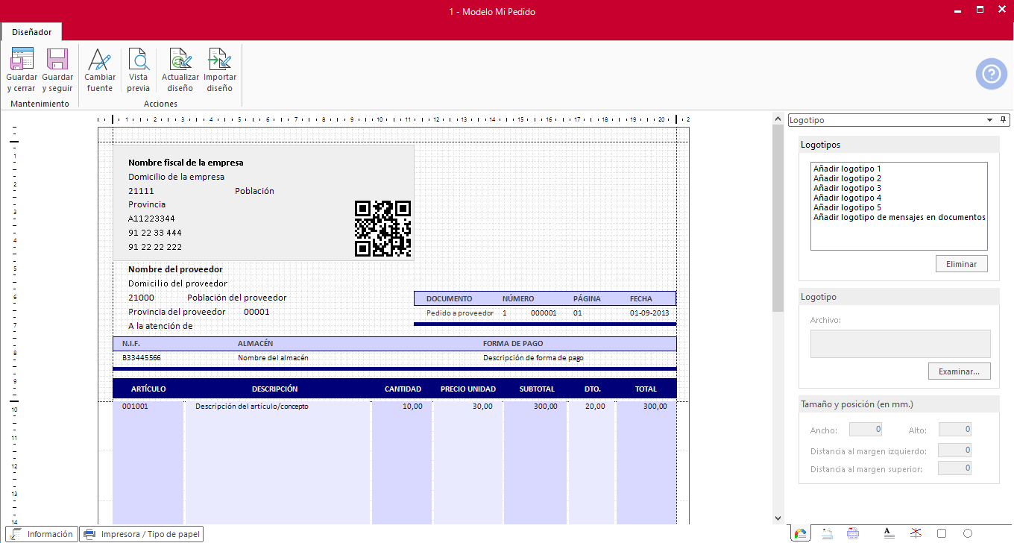The width and height of the screenshot is (1014, 543).
Task: Click the Guardar y cerrar icon
Action: tap(22, 59)
